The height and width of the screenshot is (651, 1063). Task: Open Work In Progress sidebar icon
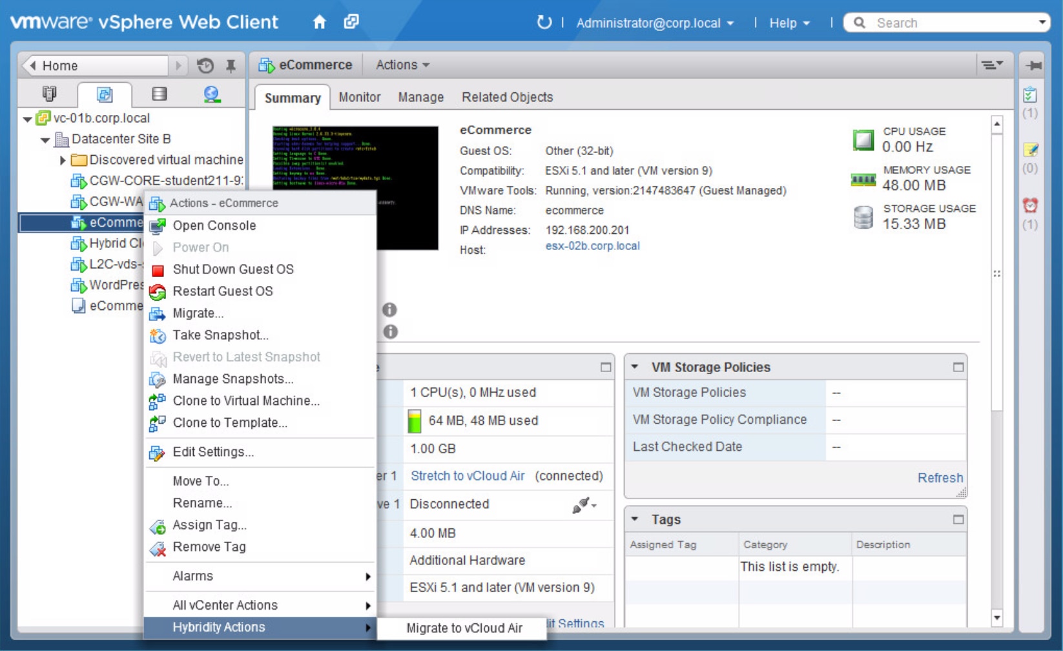pos(1030,150)
